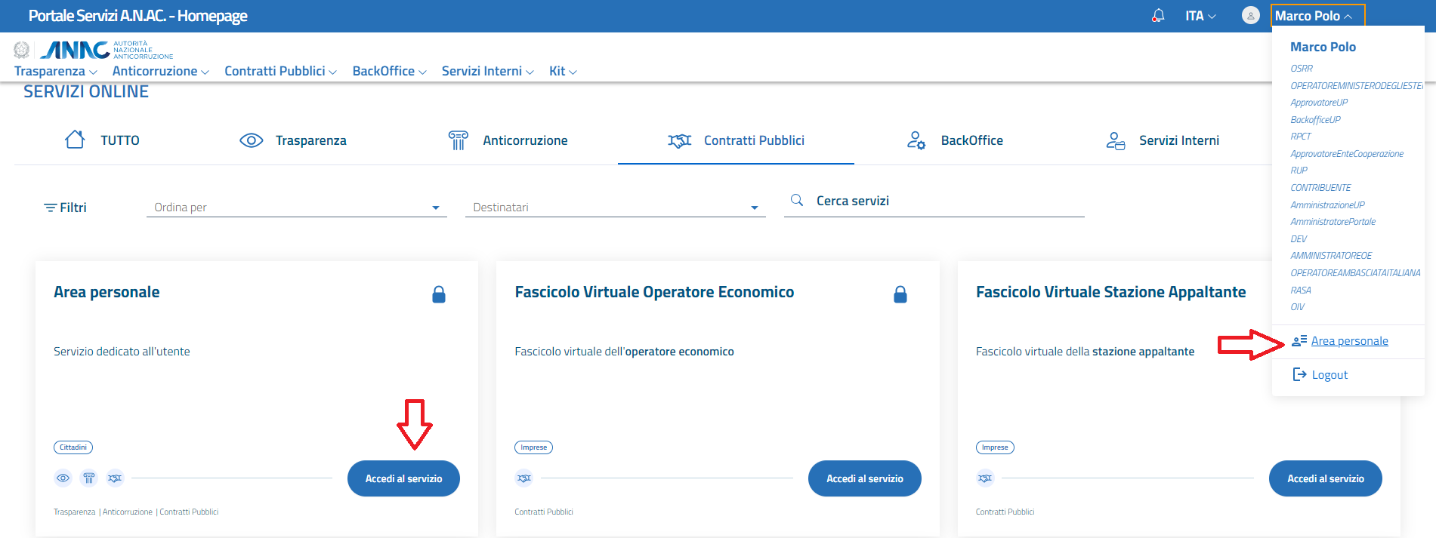
Task: Open the Destinatari dropdown
Action: (x=616, y=207)
